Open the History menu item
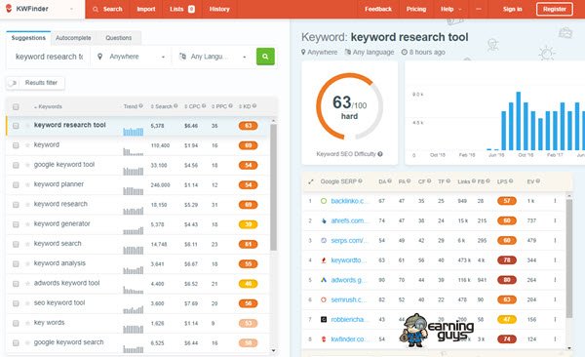585x357 pixels. 219,9
